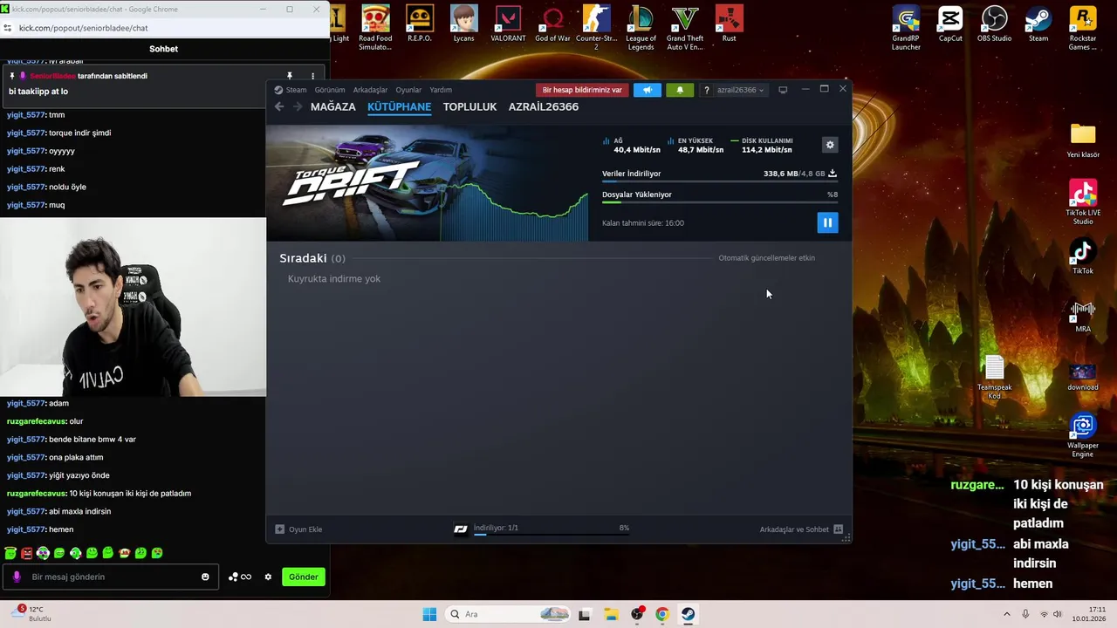Open the Arkadaşlar menu in Steam
1117x628 pixels.
370,90
